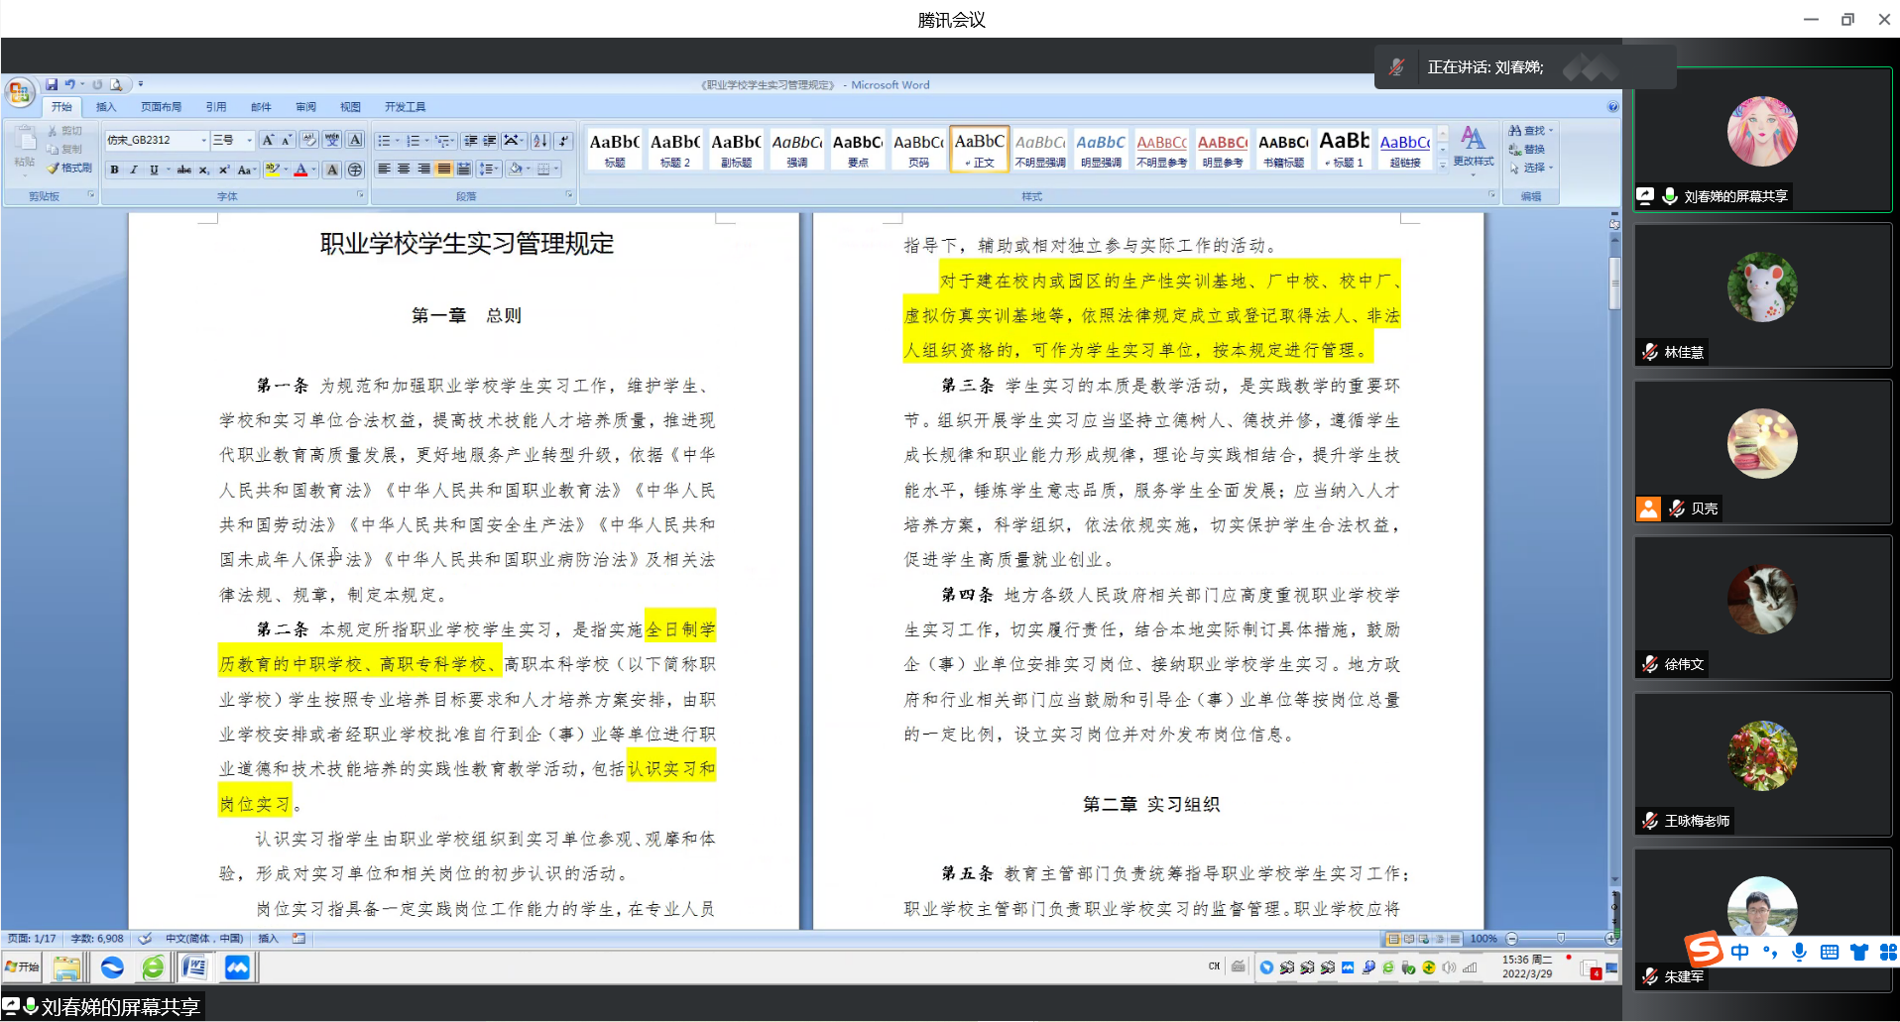Open the font name dropdown 仿宋_GB2312
The width and height of the screenshot is (1900, 1022).
click(203, 140)
